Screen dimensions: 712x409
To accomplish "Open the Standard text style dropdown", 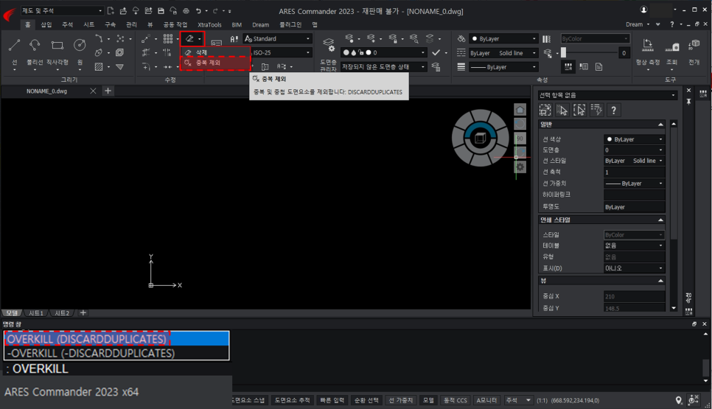I will coord(277,38).
